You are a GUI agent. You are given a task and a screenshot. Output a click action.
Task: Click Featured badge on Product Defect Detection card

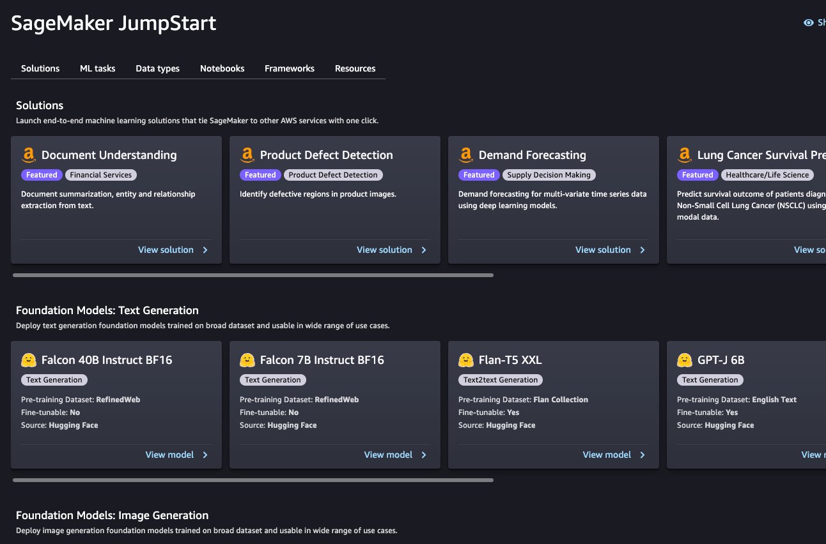click(260, 175)
